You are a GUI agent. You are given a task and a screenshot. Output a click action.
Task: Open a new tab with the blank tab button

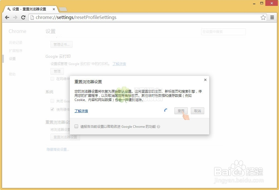click(63, 9)
